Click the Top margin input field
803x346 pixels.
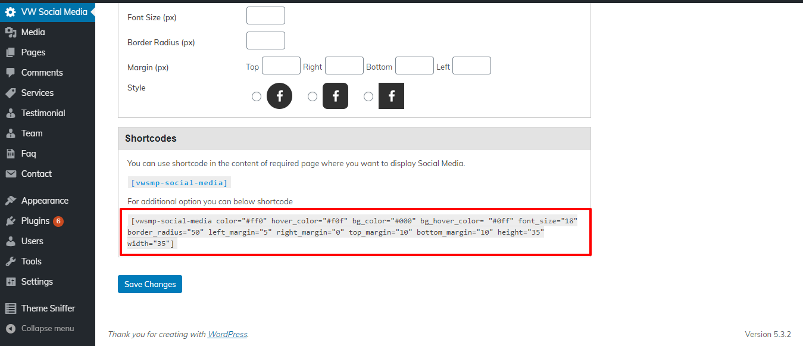281,66
